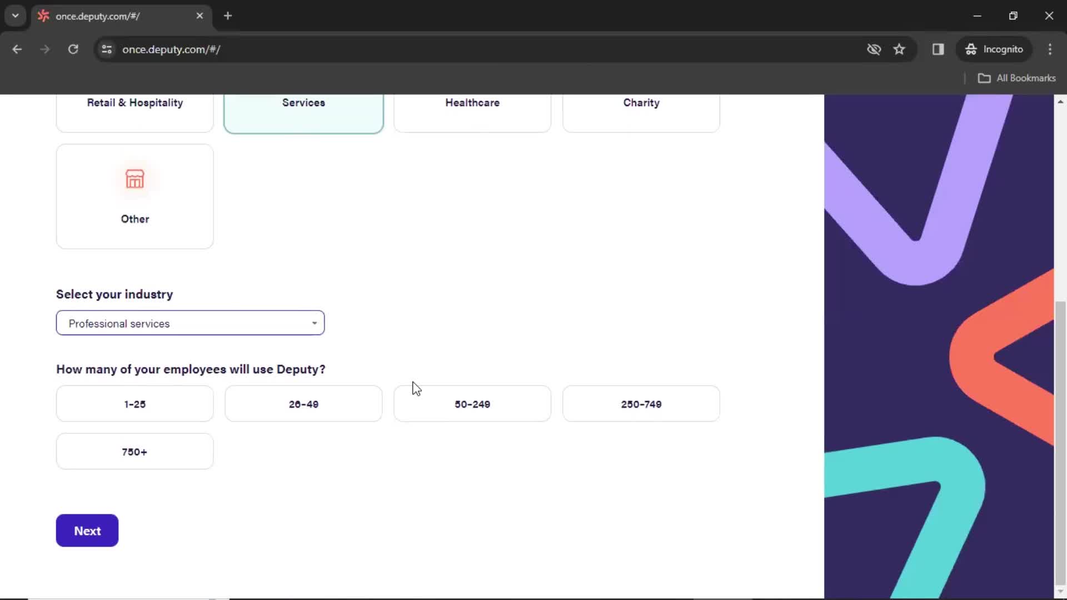Screen dimensions: 1067x600
Task: Click the Other industry icon
Action: pos(135,179)
